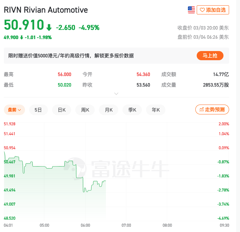Click the open price 54.360
This screenshot has height=232, width=240.
(143, 74)
